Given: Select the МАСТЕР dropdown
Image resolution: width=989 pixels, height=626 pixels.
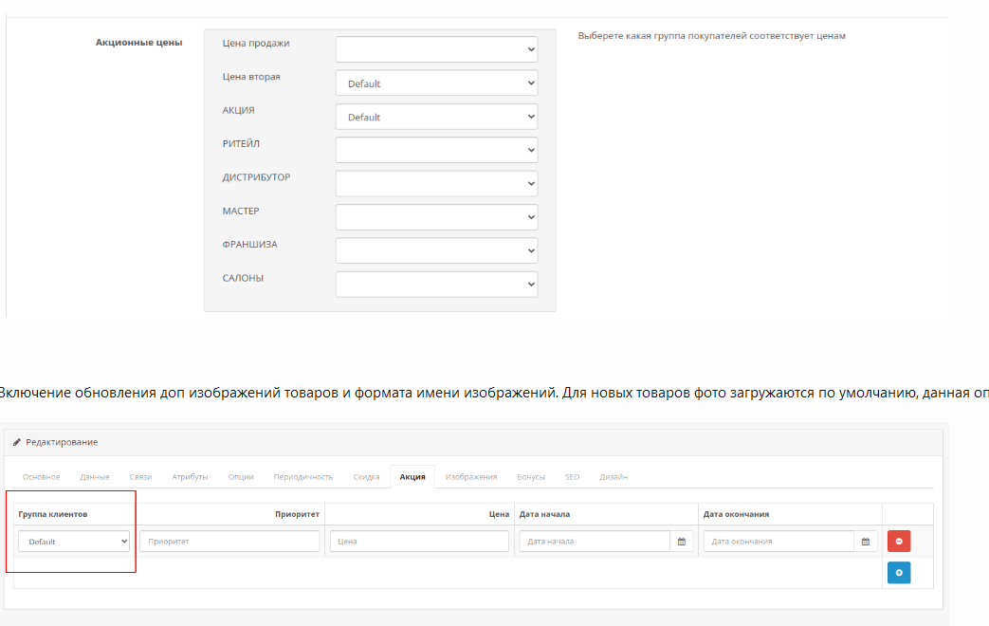Looking at the screenshot, I should (x=436, y=217).
